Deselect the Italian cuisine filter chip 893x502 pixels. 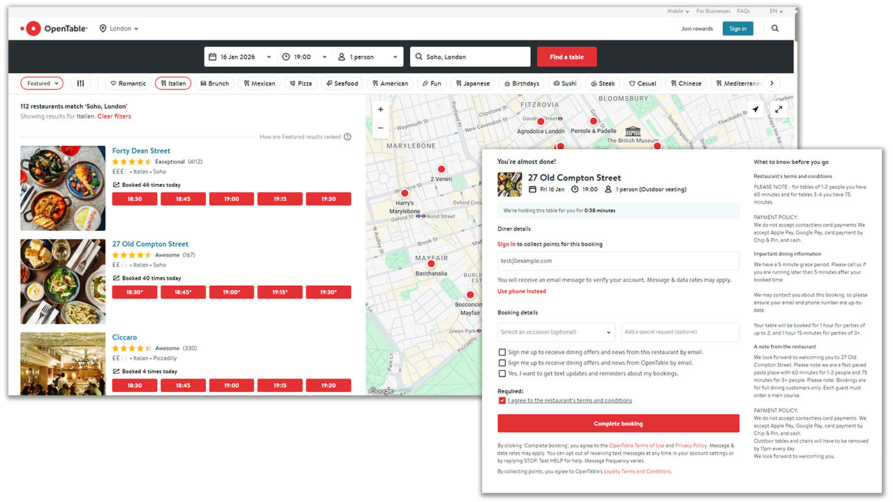pyautogui.click(x=173, y=84)
